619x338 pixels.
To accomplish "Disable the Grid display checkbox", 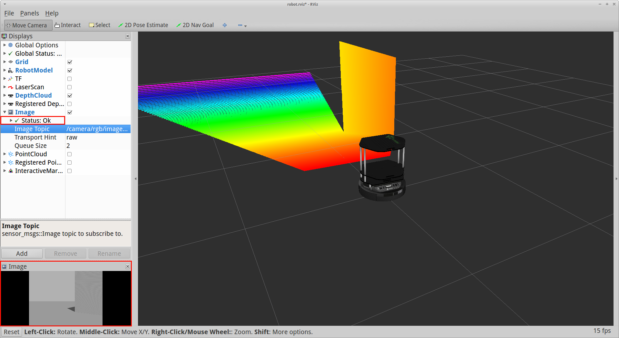I will [x=70, y=62].
